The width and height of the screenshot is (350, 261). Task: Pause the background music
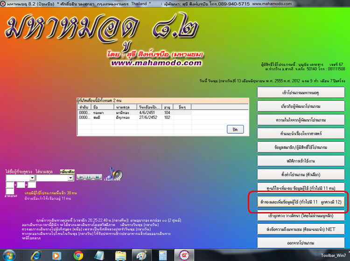tap(89, 177)
